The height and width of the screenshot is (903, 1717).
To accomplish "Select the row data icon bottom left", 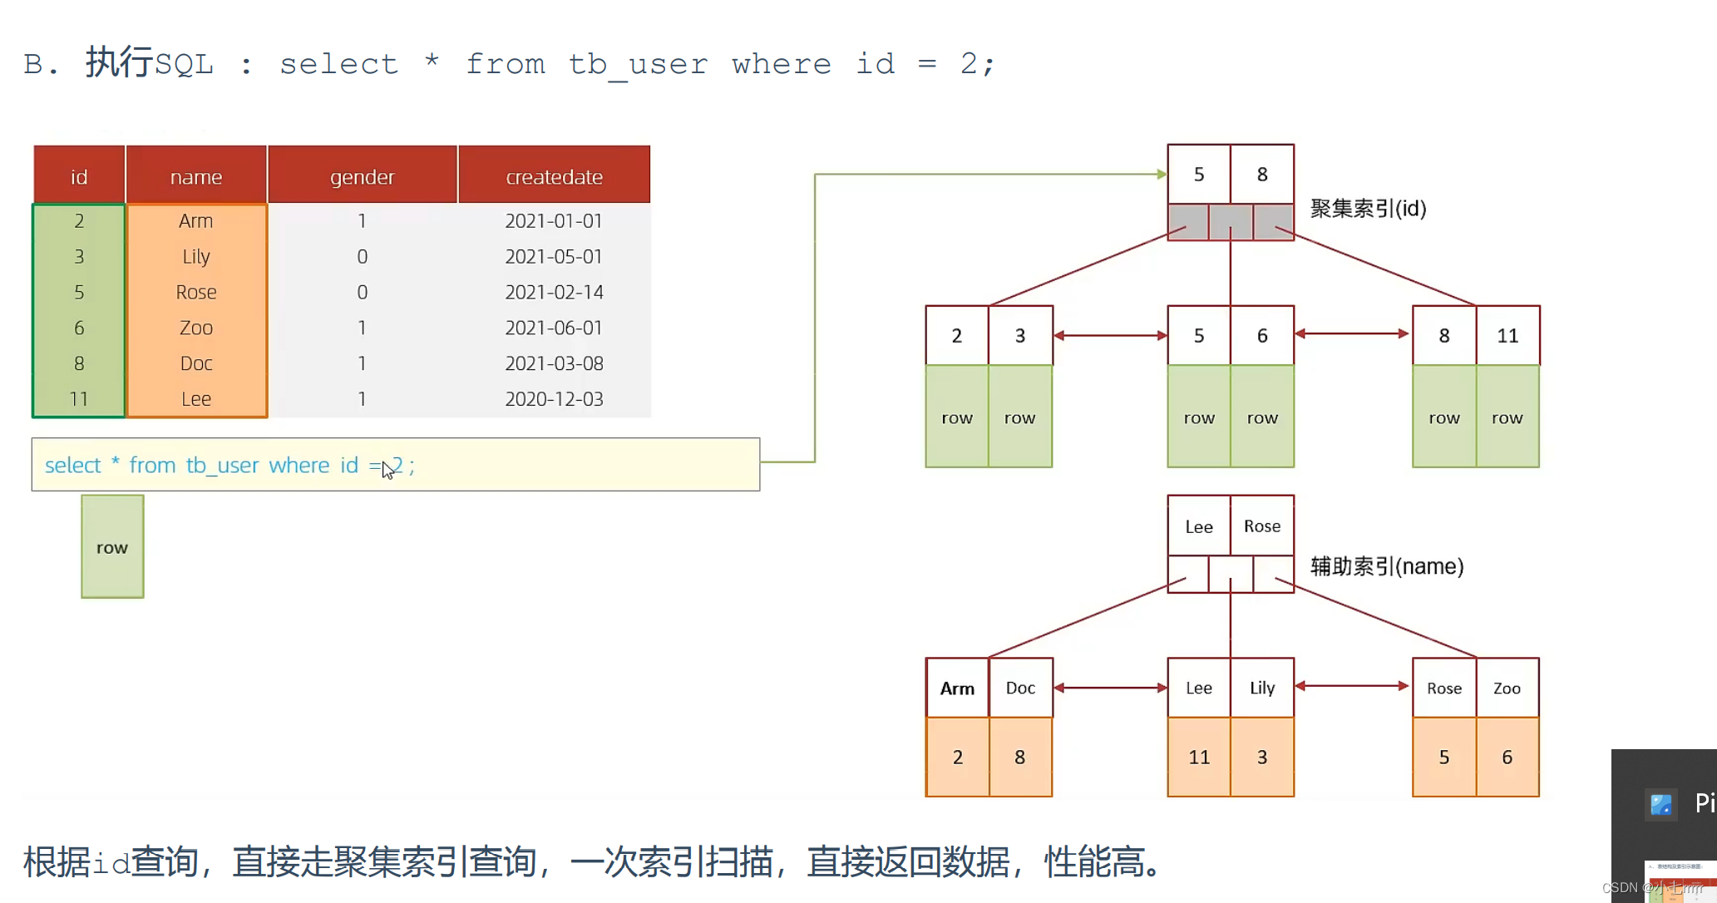I will coord(111,547).
